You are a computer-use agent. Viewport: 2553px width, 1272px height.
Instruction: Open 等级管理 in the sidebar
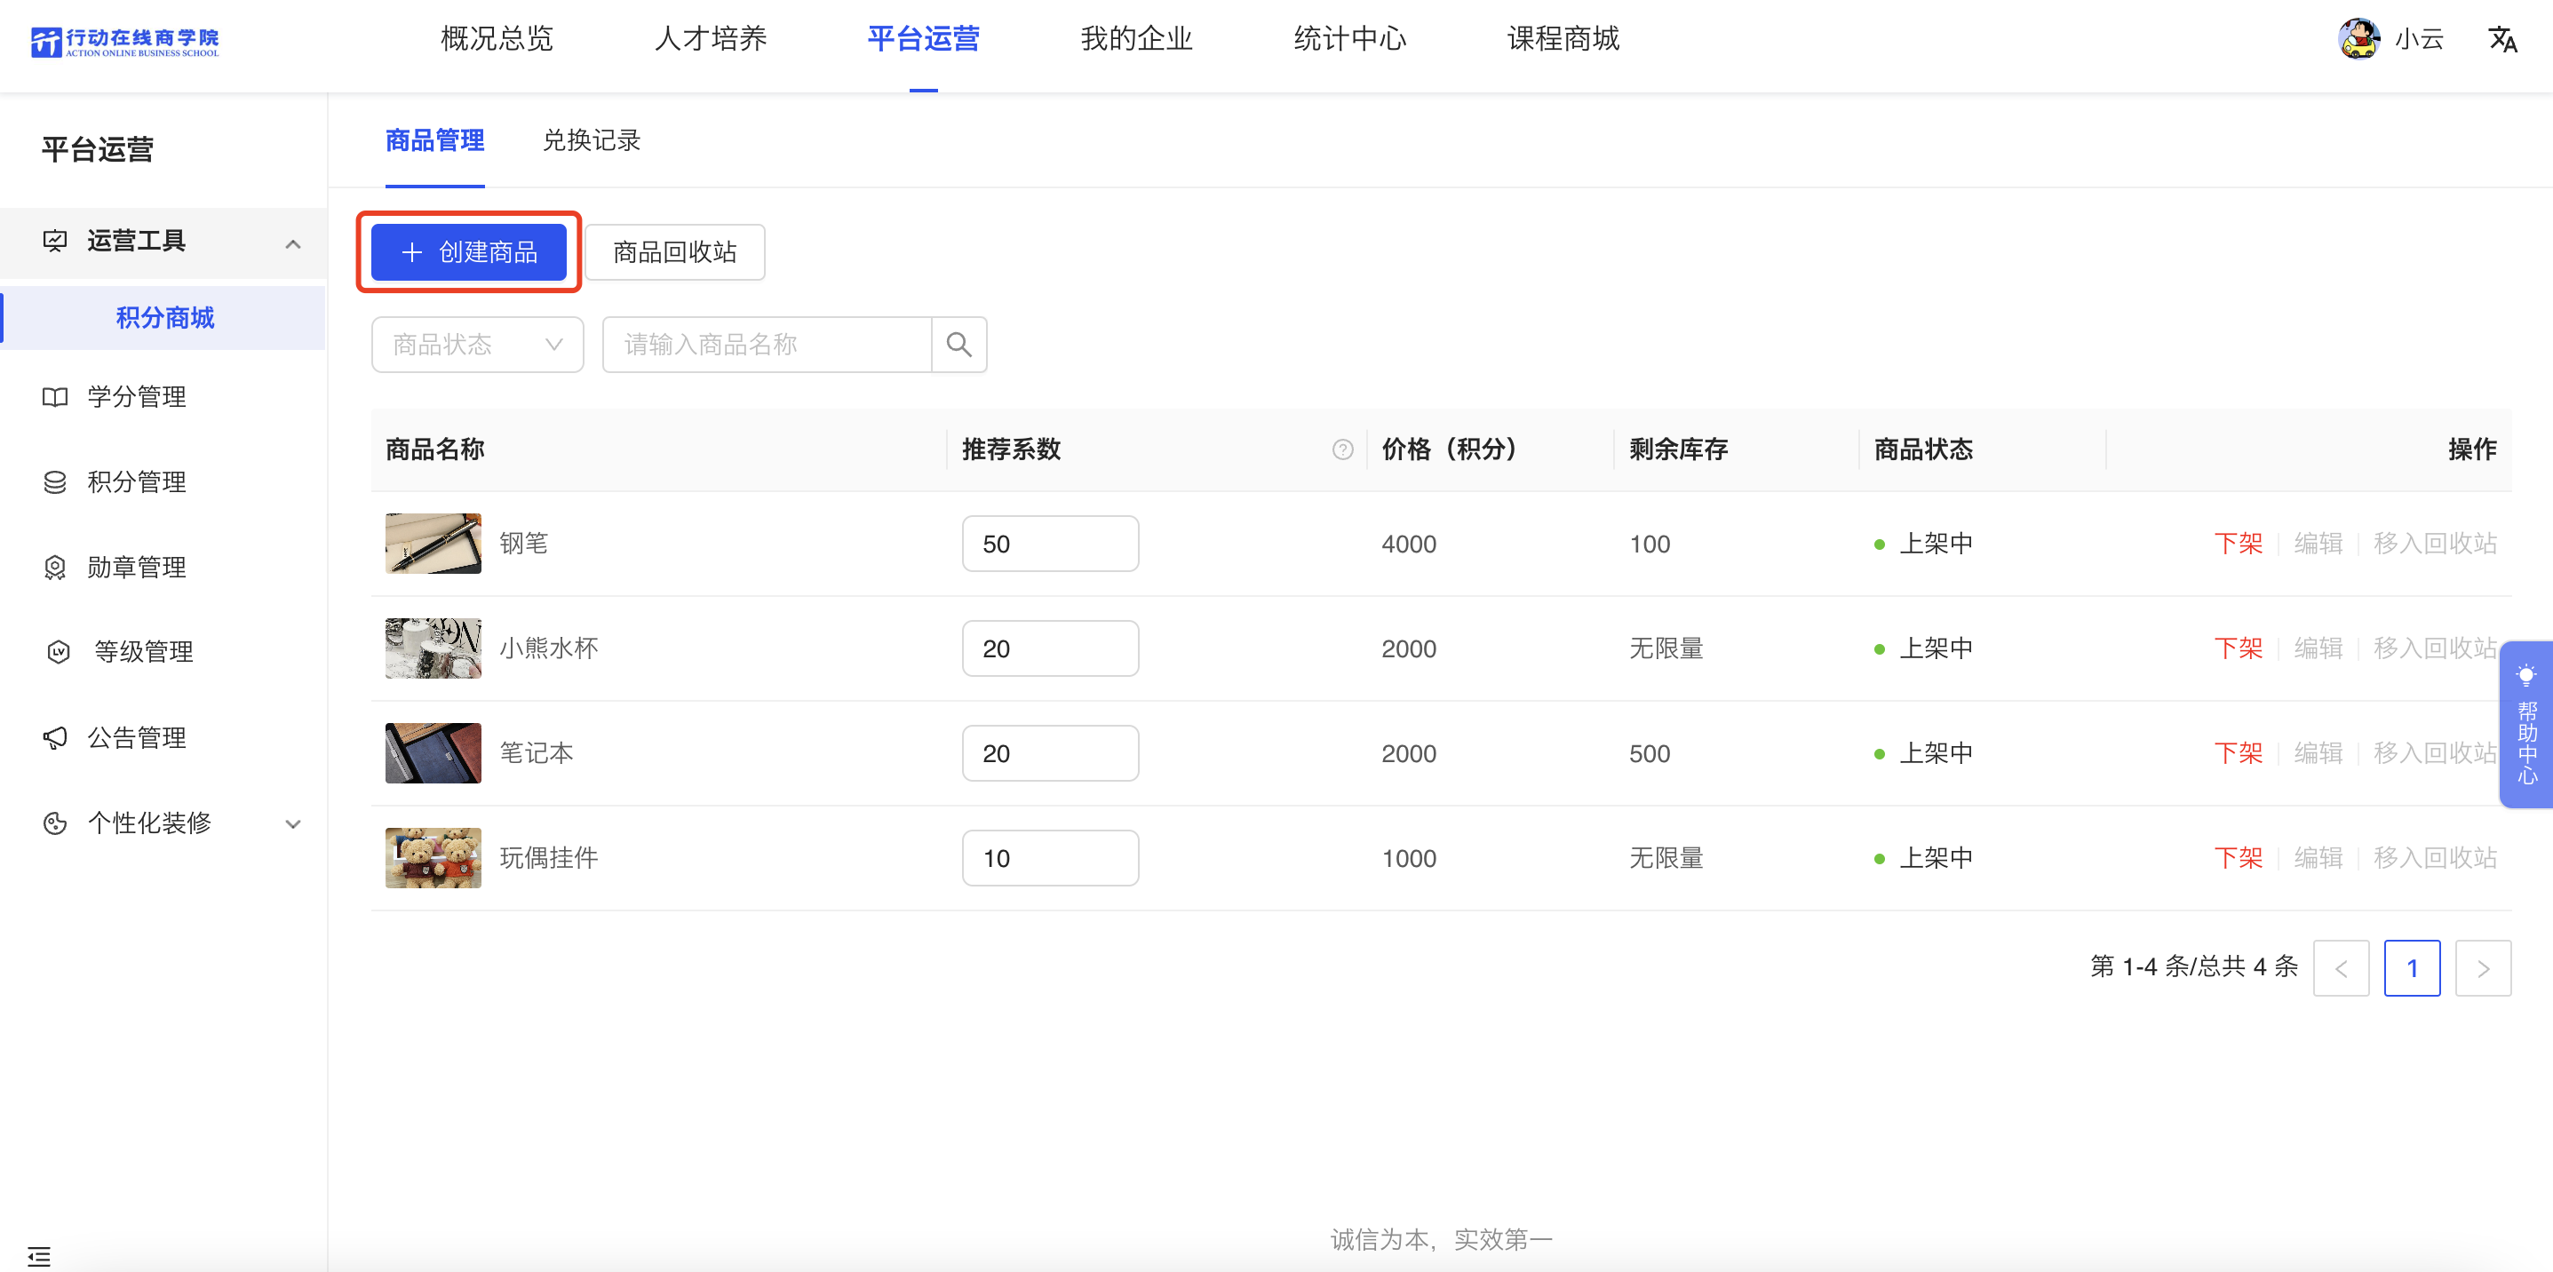(x=144, y=652)
